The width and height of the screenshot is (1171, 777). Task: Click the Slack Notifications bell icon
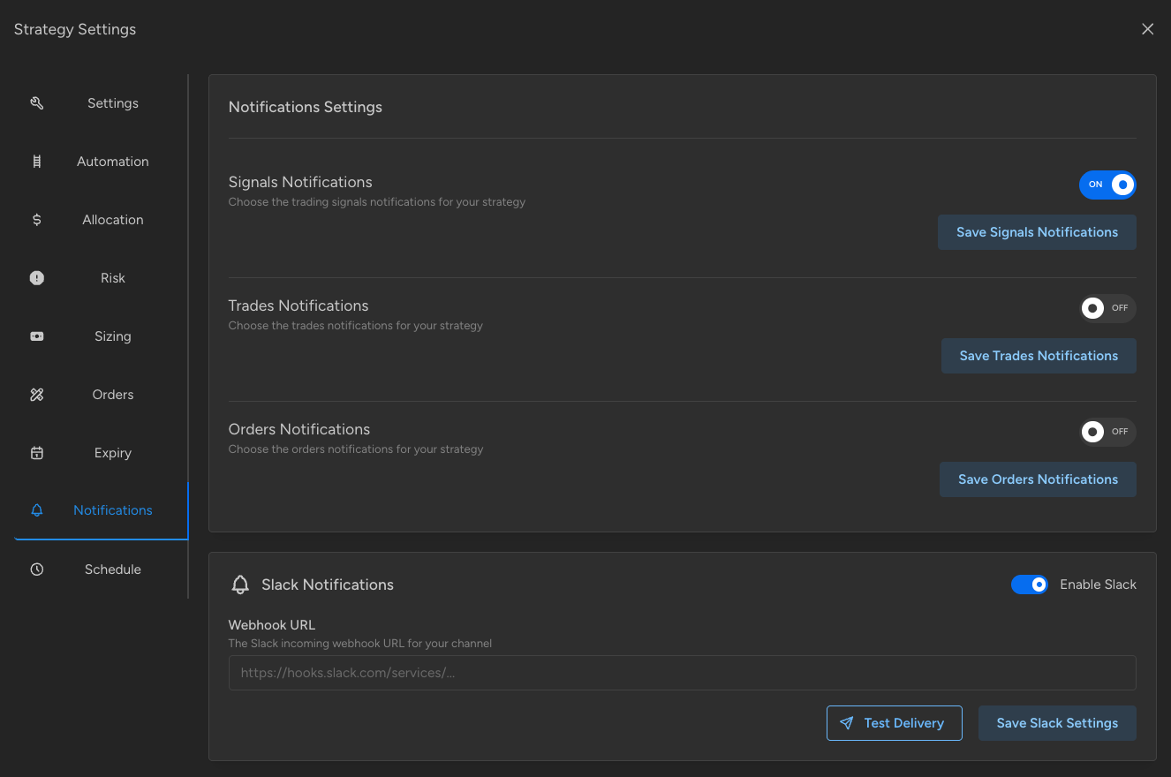(x=240, y=585)
